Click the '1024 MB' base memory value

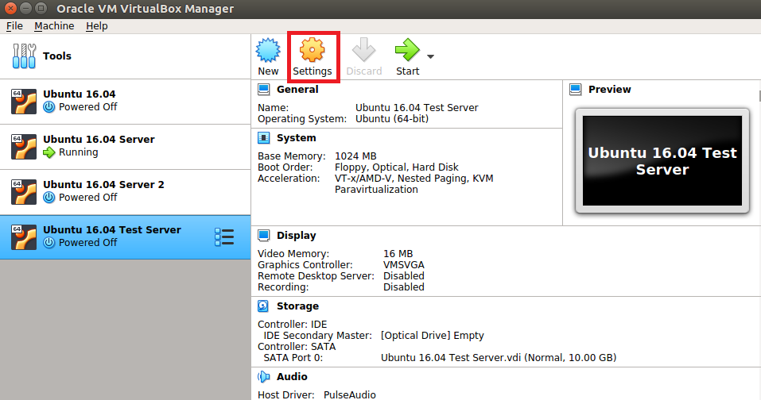355,156
